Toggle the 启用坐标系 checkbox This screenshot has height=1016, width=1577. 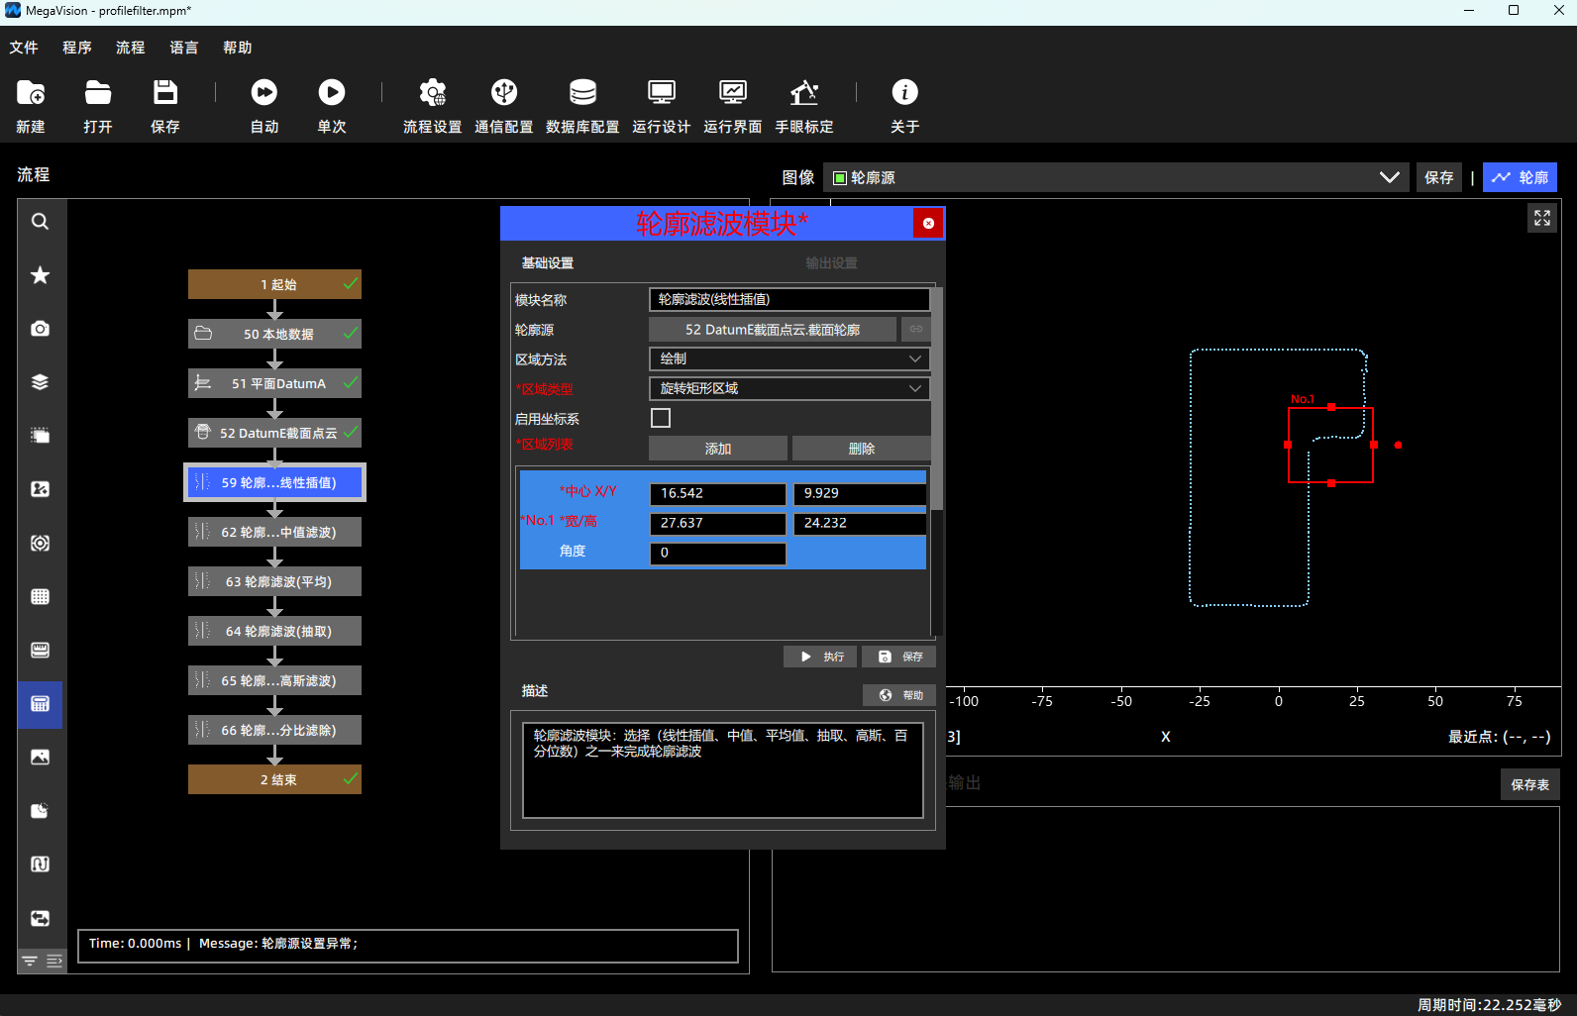point(661,418)
